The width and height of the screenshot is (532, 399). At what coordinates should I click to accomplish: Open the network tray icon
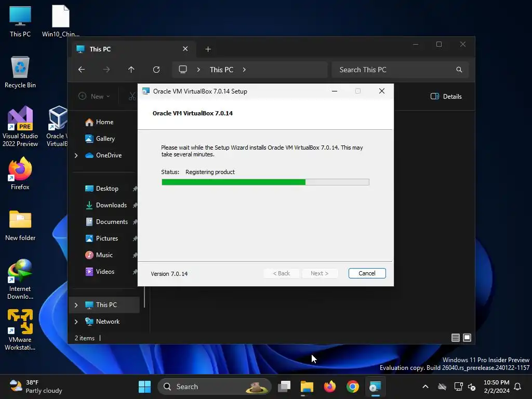(x=458, y=387)
